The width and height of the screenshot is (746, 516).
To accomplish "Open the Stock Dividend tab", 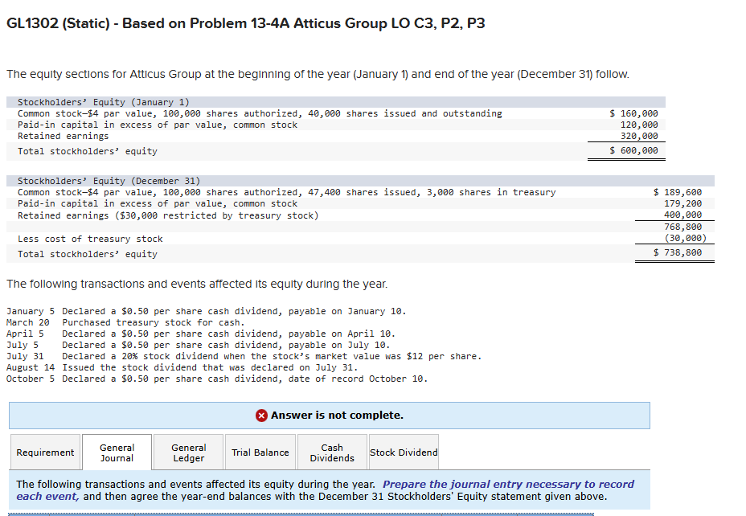I will [403, 452].
